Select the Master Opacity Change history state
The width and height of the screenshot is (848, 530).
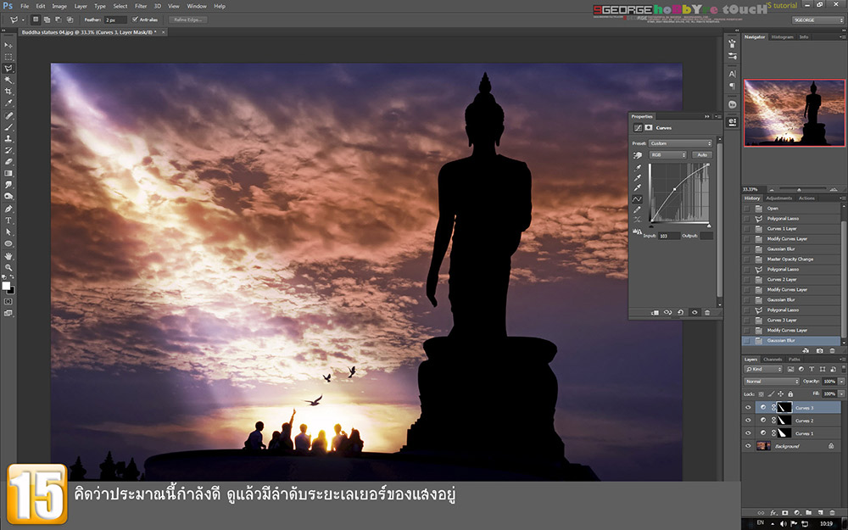[x=790, y=259]
